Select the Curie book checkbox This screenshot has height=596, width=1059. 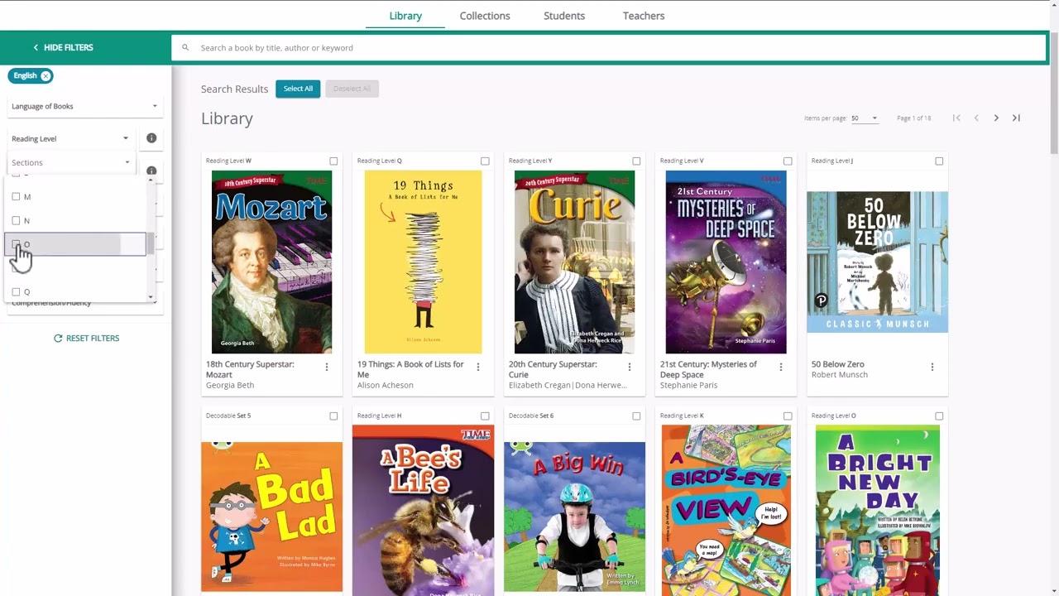click(636, 161)
